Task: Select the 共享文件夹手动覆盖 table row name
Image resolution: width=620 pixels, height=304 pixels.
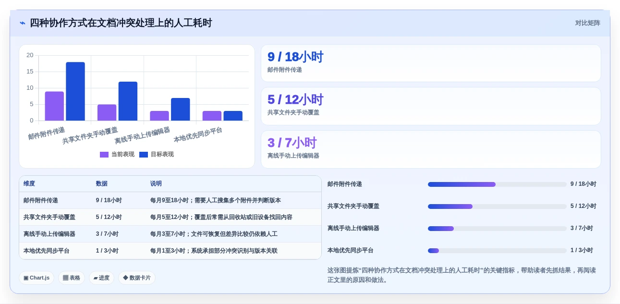Action: pyautogui.click(x=49, y=218)
